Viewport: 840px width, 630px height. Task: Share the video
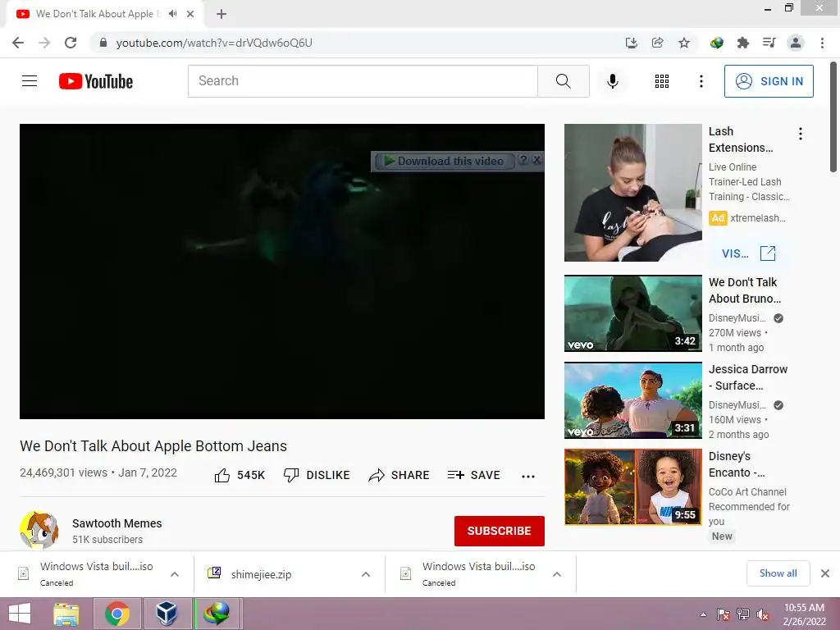(399, 475)
